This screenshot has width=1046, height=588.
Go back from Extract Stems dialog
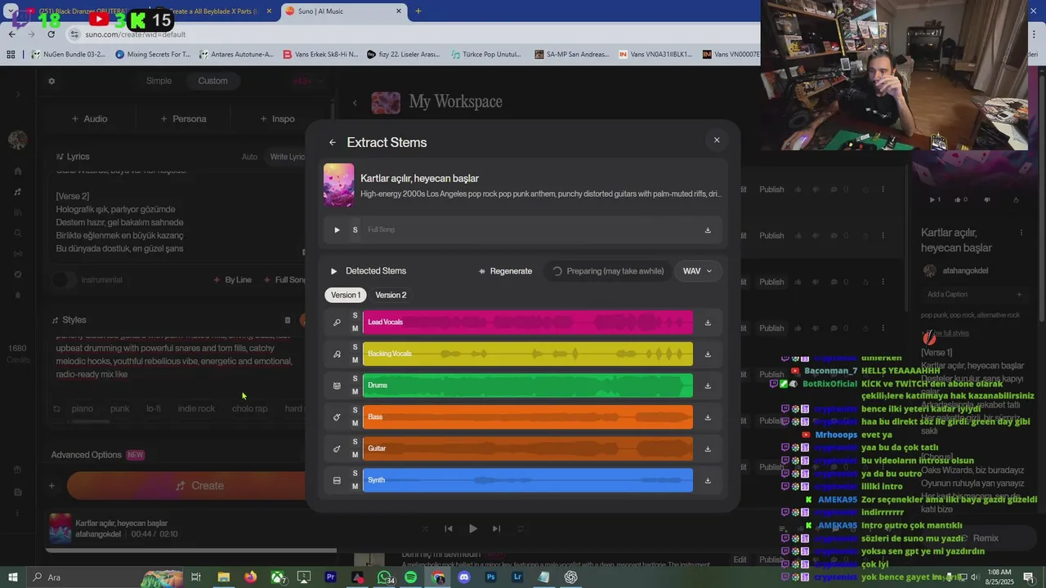click(x=333, y=142)
